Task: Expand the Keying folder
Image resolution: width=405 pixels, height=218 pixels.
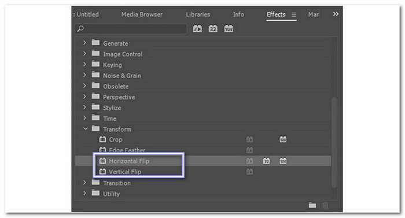Action: [x=84, y=64]
